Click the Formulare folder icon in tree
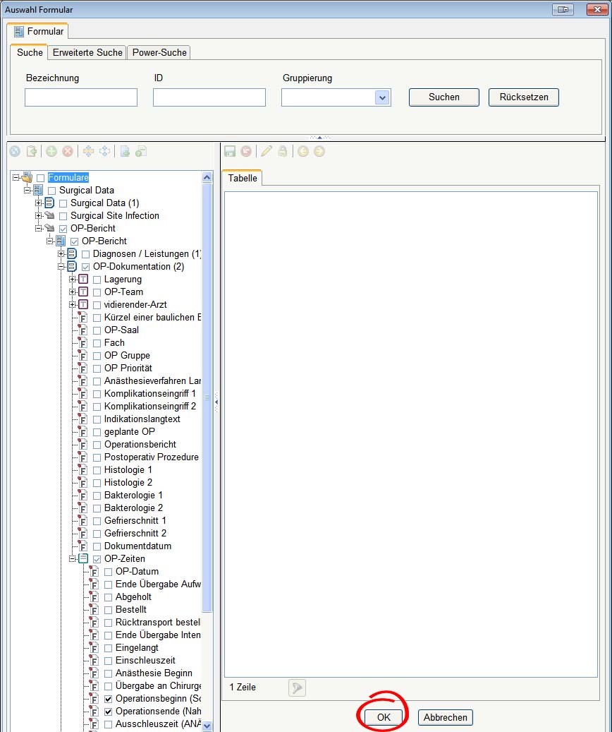 click(x=27, y=178)
